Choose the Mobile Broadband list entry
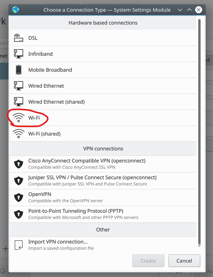213x277 pixels. click(103, 70)
